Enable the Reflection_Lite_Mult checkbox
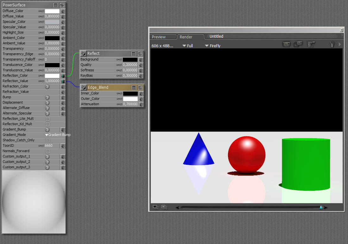348x244 pixels. pyautogui.click(x=47, y=119)
